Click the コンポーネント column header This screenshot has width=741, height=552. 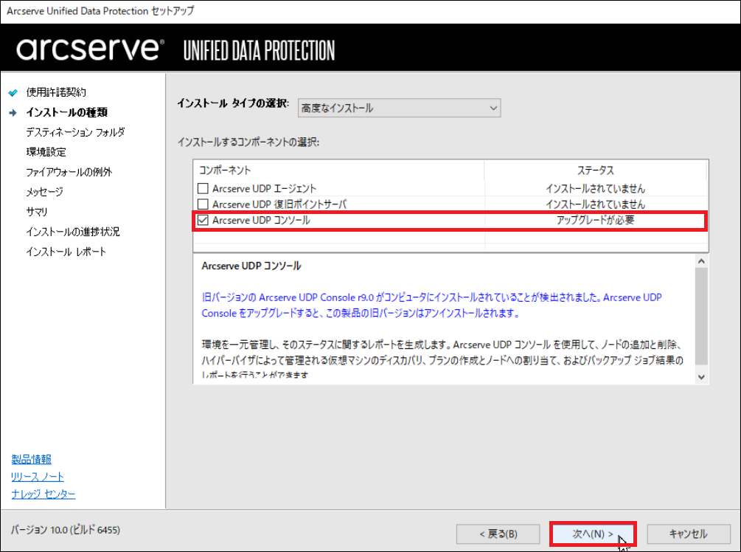pos(338,170)
